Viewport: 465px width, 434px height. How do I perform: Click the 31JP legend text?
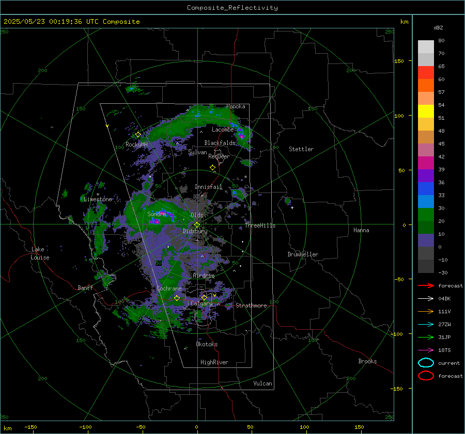tap(444, 337)
